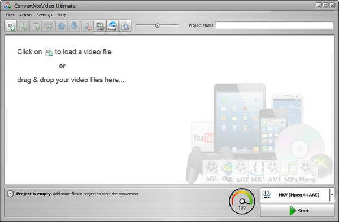This screenshot has width=339, height=222.
Task: Open the Action menu
Action: [25, 15]
